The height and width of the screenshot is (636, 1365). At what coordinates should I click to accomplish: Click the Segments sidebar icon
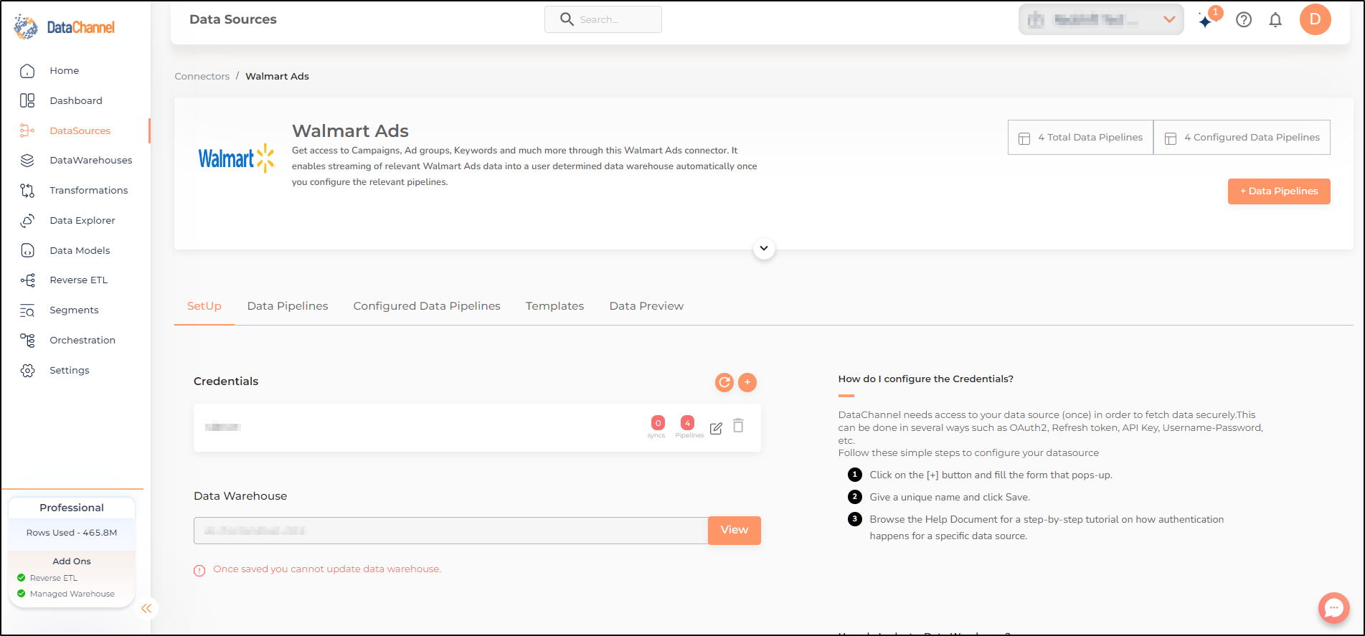[27, 310]
